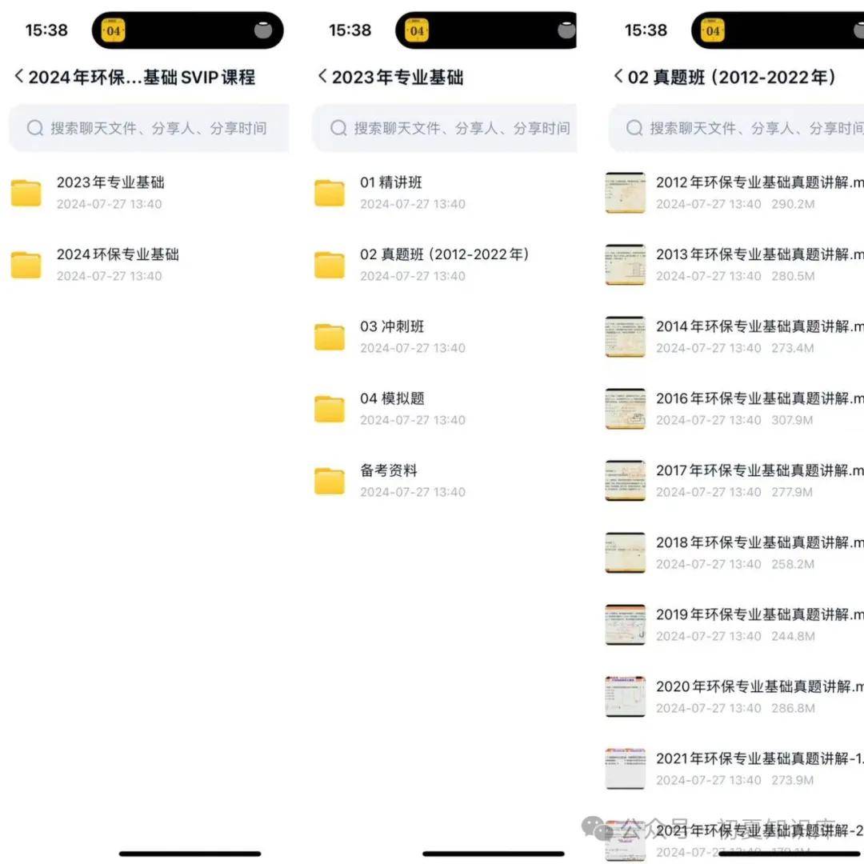Go back from 2024年环保 SVIP 课程 screen
Screen dimensions: 864x864
coord(18,76)
